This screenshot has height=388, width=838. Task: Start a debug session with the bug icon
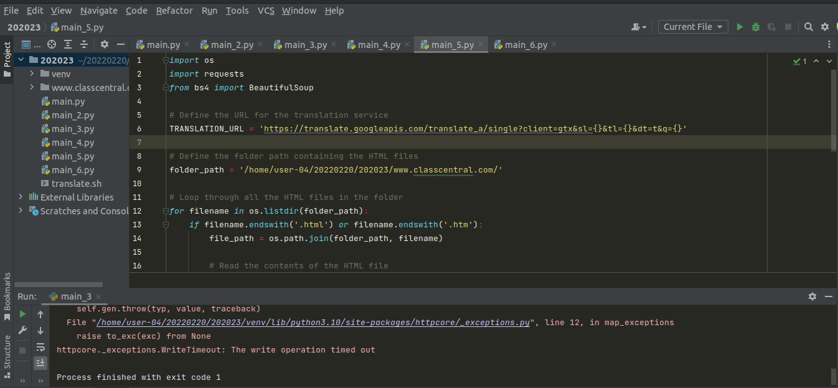point(755,27)
